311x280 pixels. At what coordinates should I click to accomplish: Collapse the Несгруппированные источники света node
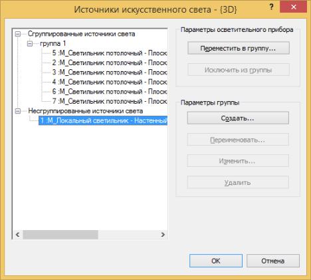pyautogui.click(x=18, y=111)
